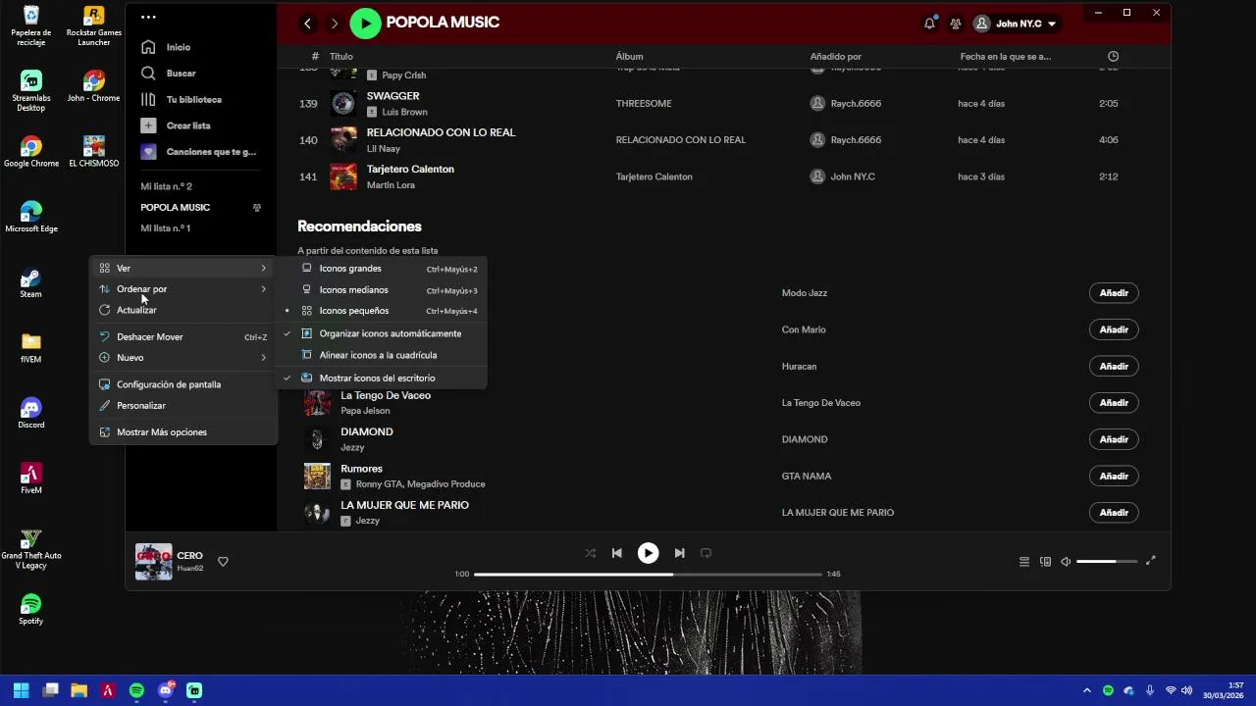Click the green play button beside POPOLA MUSIC

(365, 24)
